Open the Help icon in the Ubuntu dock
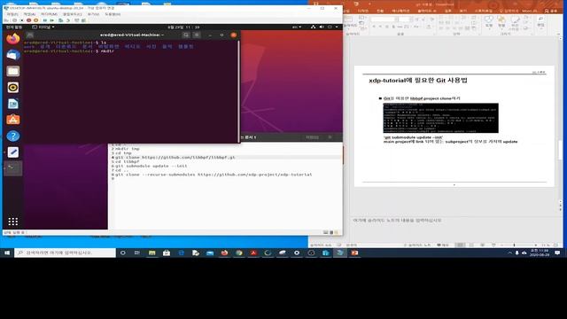567x319 pixels. 13,136
